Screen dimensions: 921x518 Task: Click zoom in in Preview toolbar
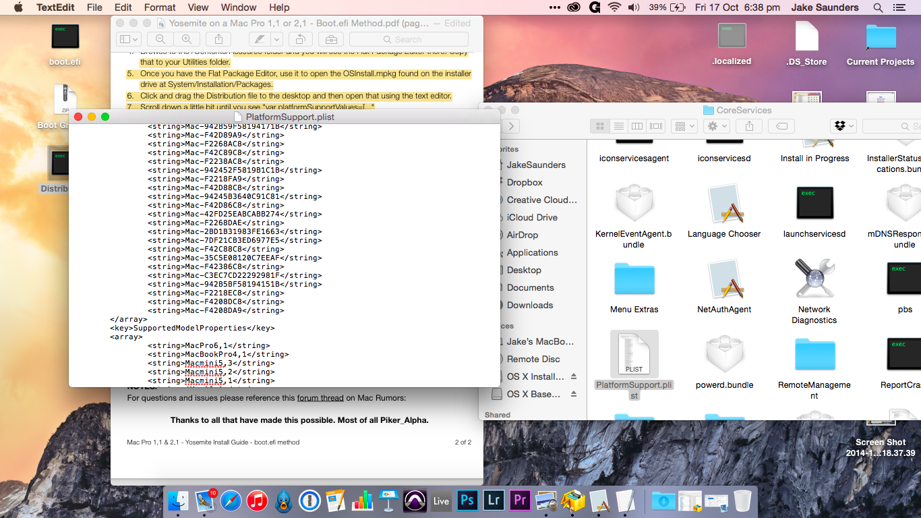(x=187, y=39)
